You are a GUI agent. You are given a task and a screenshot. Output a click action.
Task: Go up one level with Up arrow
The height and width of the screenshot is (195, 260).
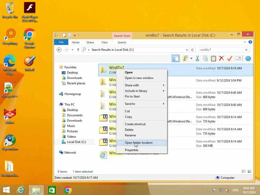78,50
